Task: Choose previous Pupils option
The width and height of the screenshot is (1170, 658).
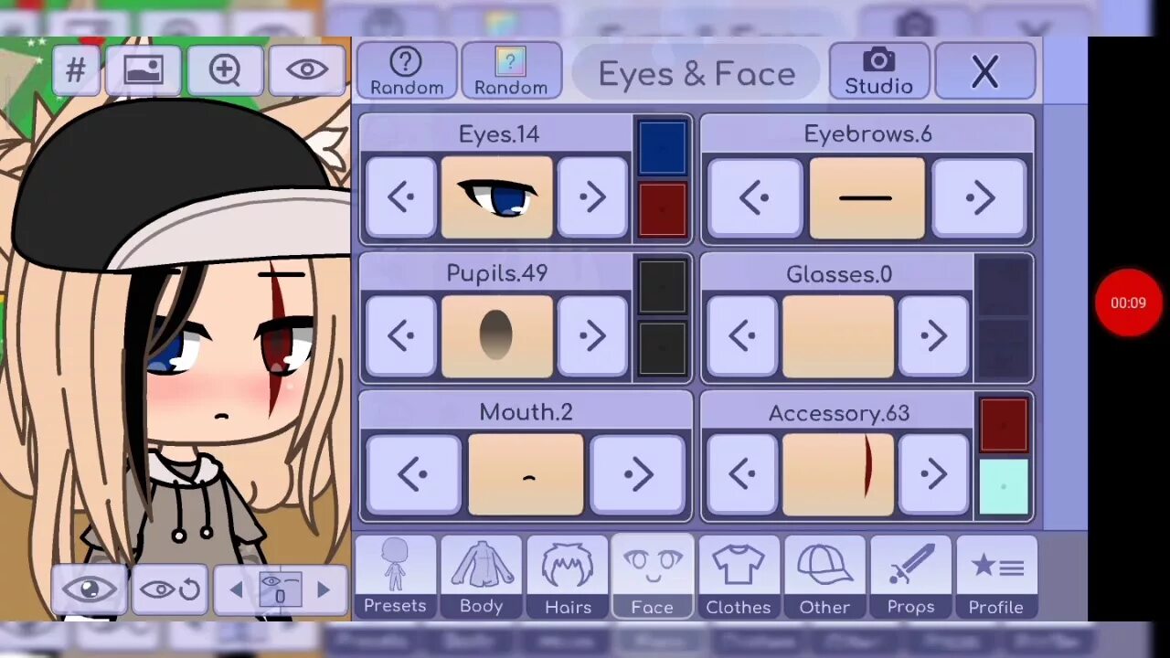Action: click(x=400, y=336)
